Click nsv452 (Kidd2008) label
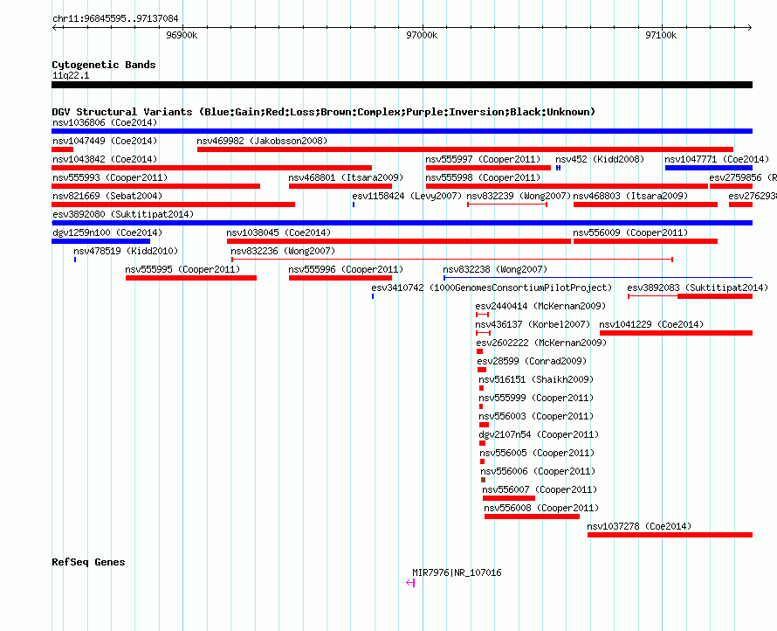 pos(600,159)
